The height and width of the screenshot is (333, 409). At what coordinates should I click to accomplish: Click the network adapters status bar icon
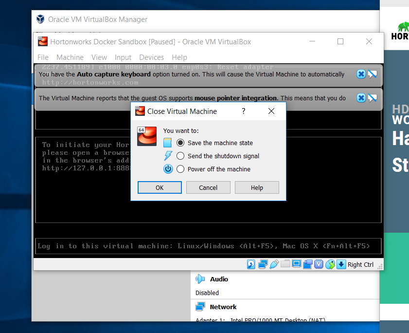point(263,264)
